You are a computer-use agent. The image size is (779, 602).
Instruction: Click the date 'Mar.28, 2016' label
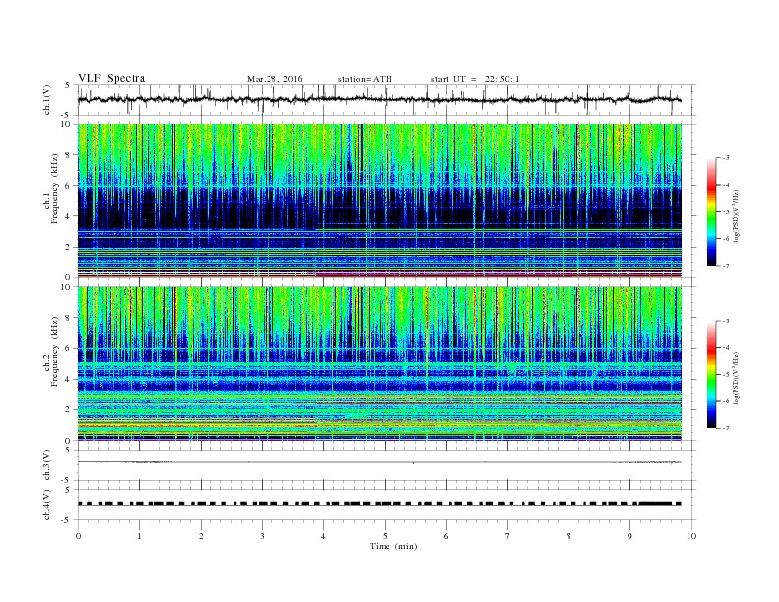point(274,79)
